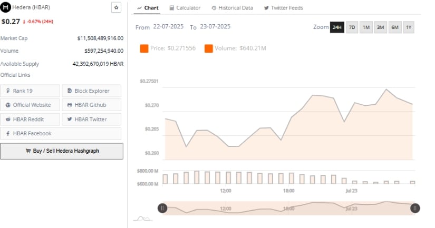This screenshot has height=228, width=435.
Task: Click the chart line icon in Chart tab
Action: [140, 8]
